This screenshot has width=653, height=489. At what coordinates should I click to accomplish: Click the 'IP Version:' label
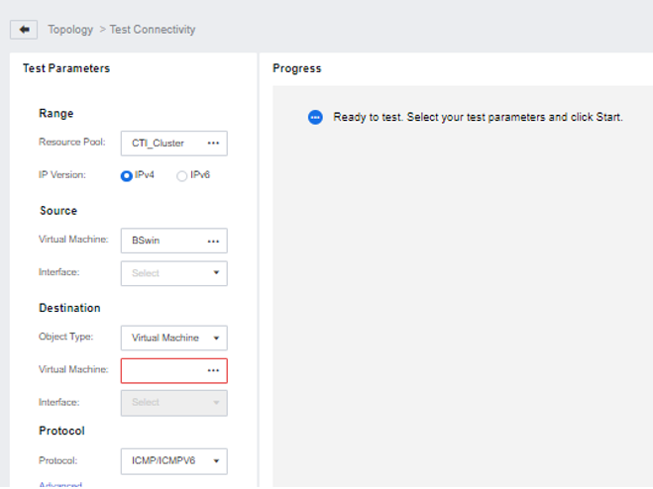click(62, 175)
